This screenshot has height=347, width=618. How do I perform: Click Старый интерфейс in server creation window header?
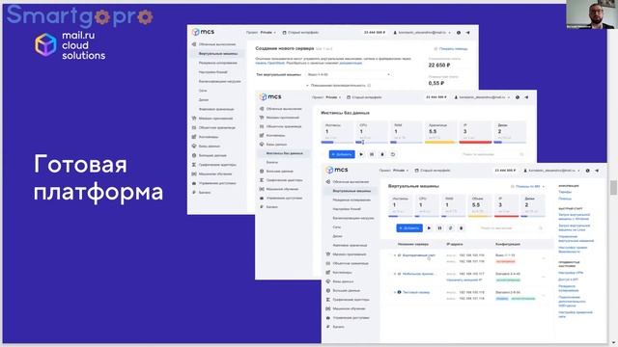tap(300, 33)
